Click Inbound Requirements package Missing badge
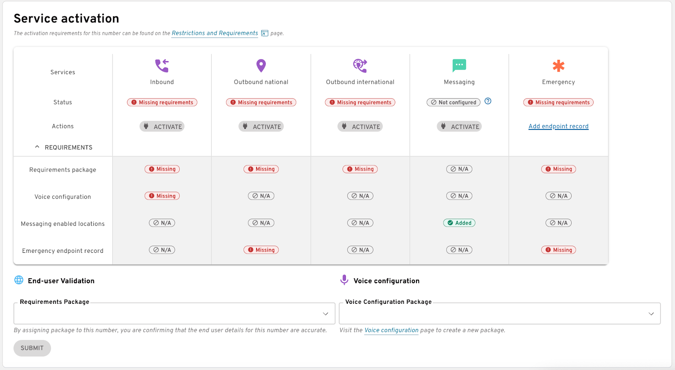Viewport: 675px width, 370px height. click(162, 169)
